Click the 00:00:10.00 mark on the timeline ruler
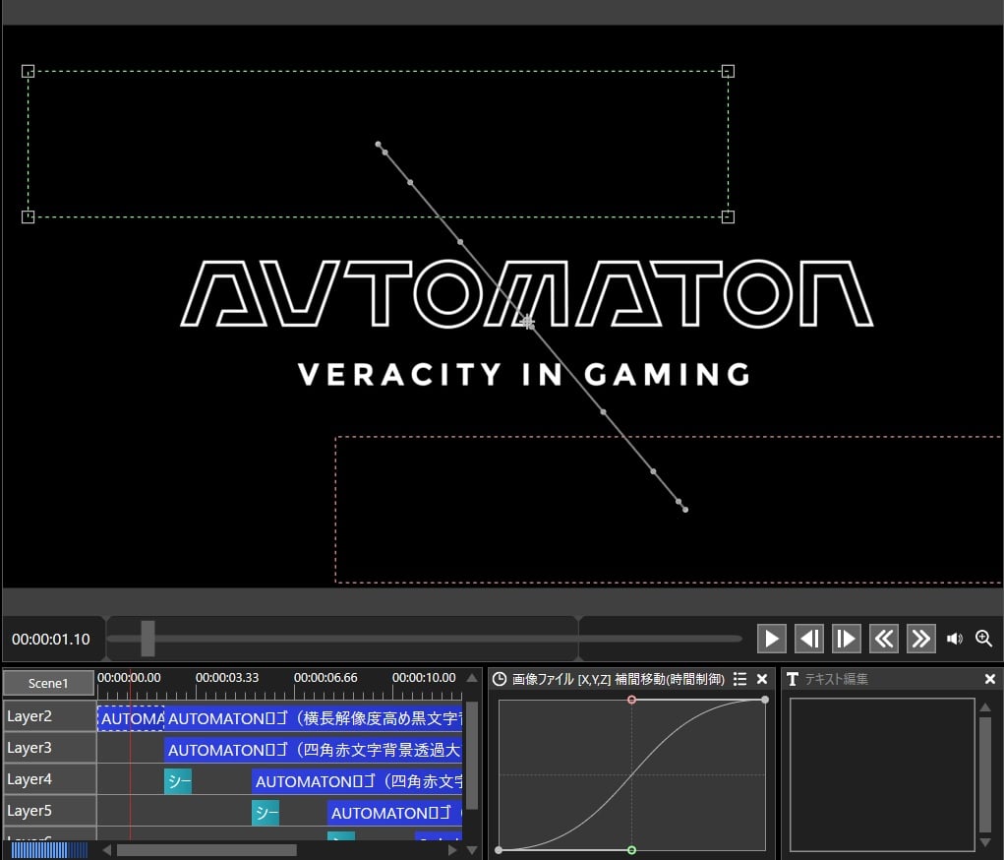The image size is (1004, 860). (424, 677)
